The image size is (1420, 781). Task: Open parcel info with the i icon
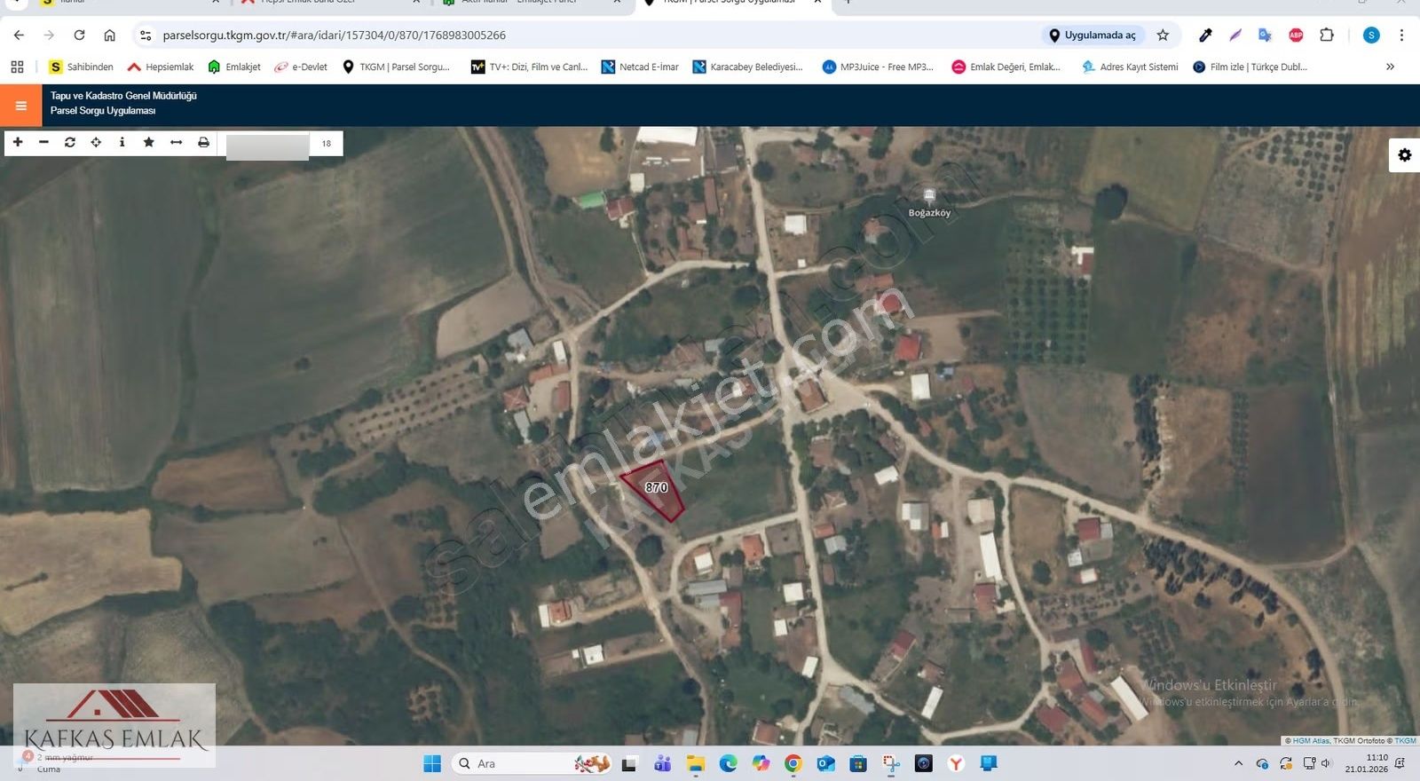tap(122, 143)
